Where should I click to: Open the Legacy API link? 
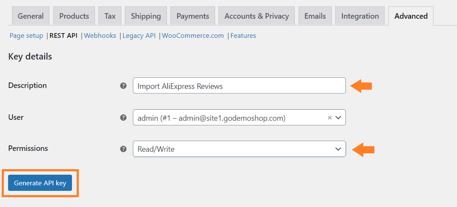pyautogui.click(x=139, y=36)
